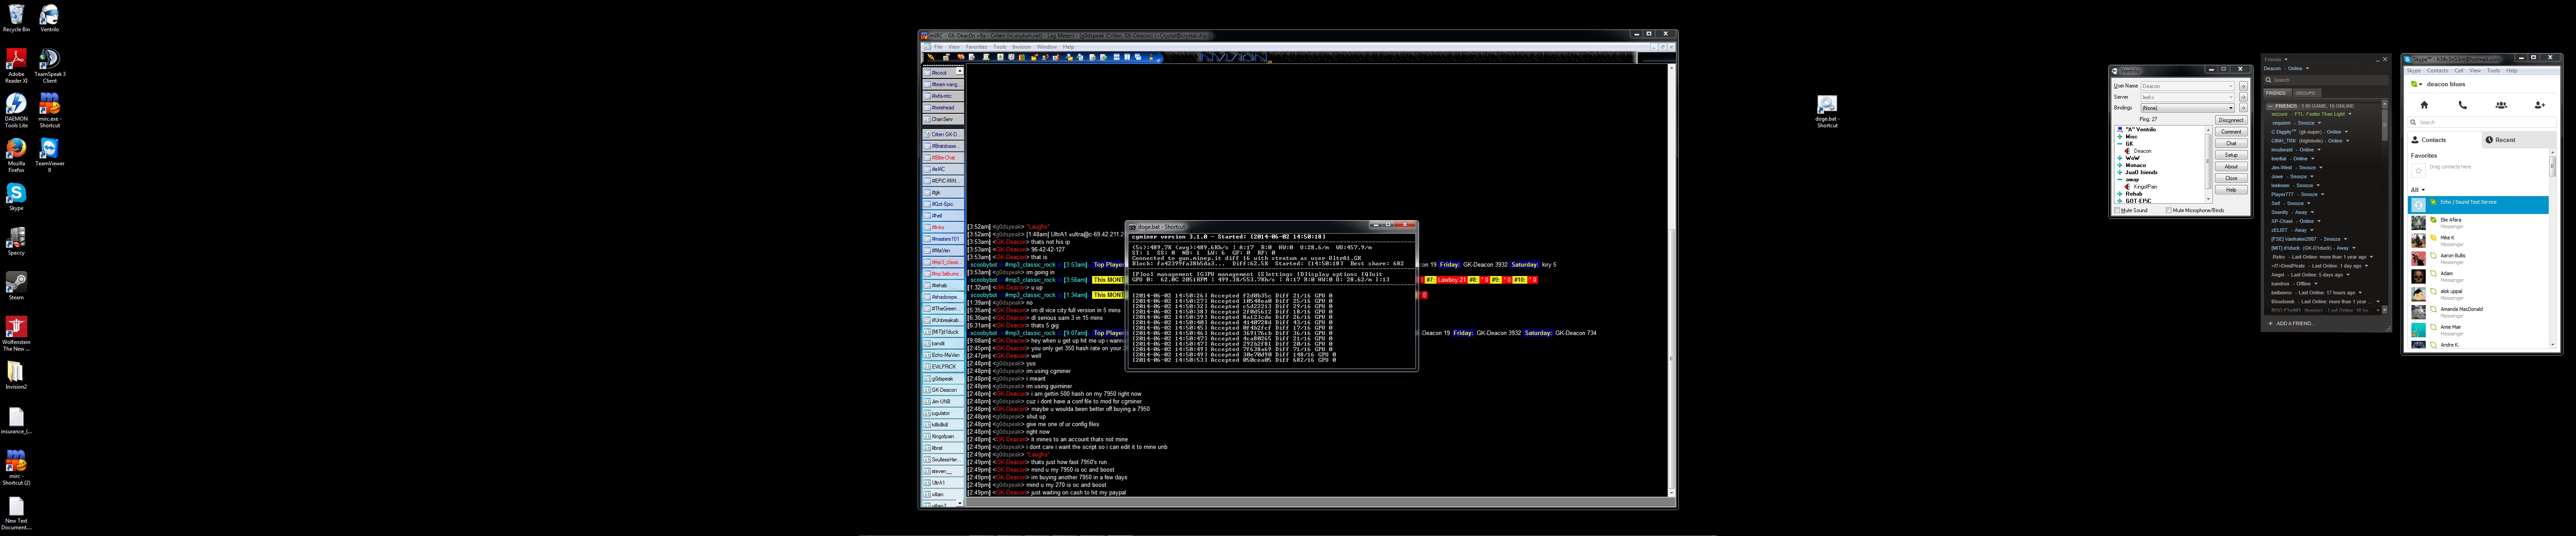The height and width of the screenshot is (536, 2576).
Task: Expand the WoW channel in Ventrilo
Action: click(x=2120, y=158)
